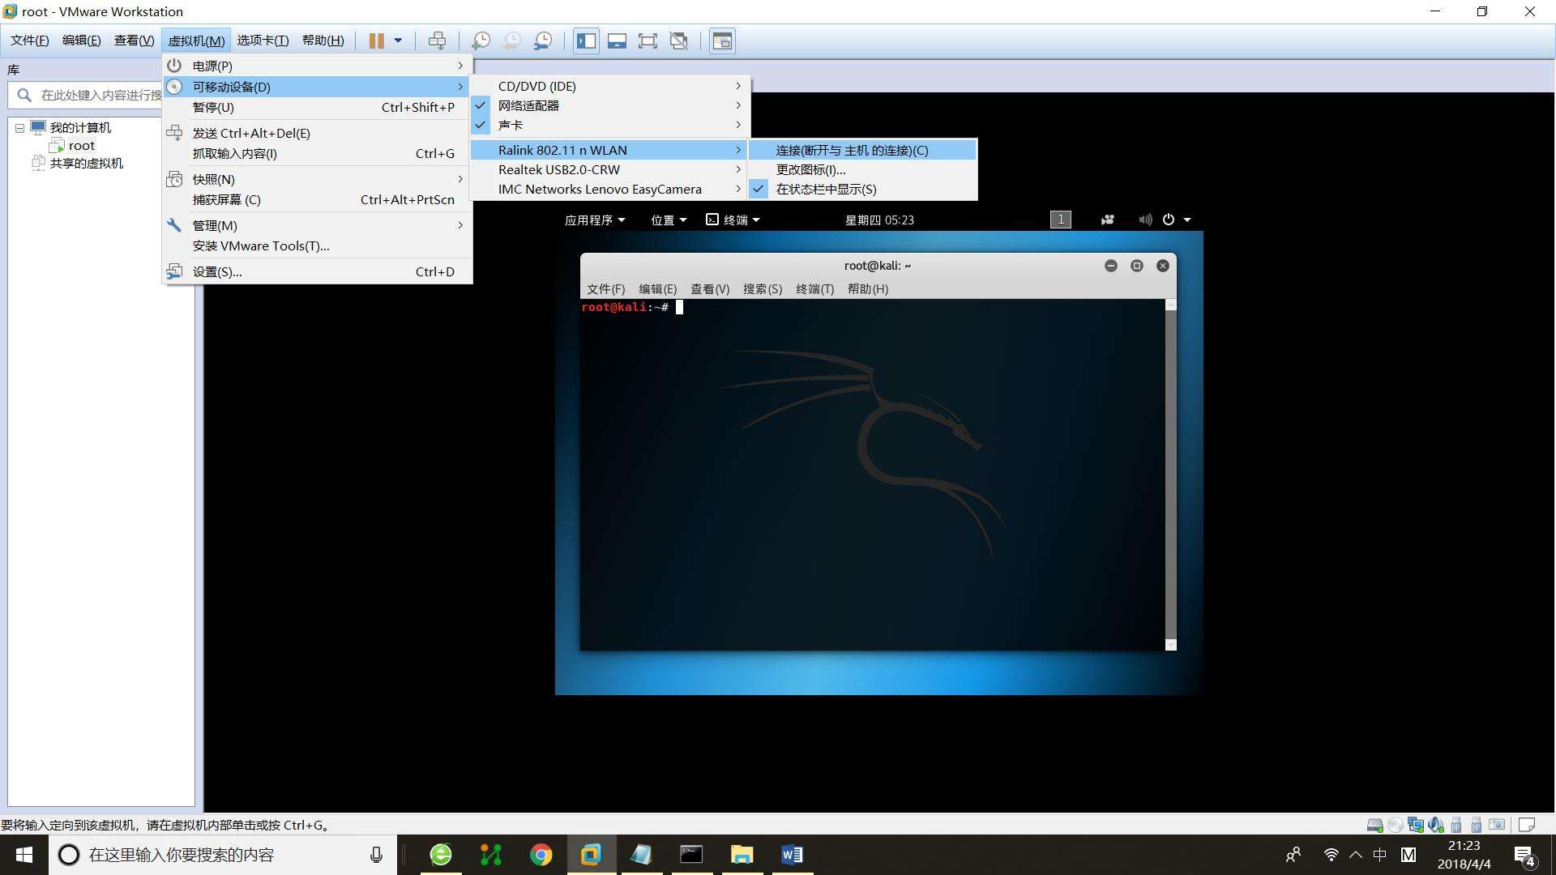Viewport: 1556px width, 875px height.
Task: Select 共享的虚拟机 in library tree
Action: click(x=86, y=163)
